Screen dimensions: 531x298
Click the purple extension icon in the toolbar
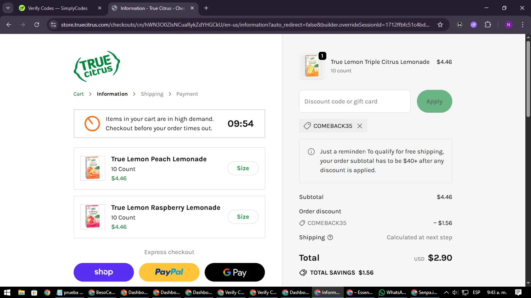tap(474, 25)
